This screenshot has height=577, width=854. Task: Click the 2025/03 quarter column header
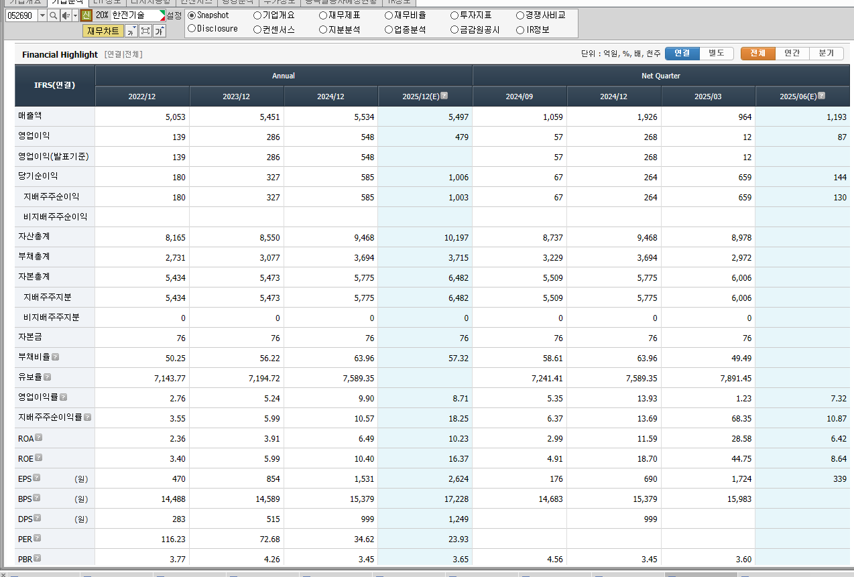[708, 97]
